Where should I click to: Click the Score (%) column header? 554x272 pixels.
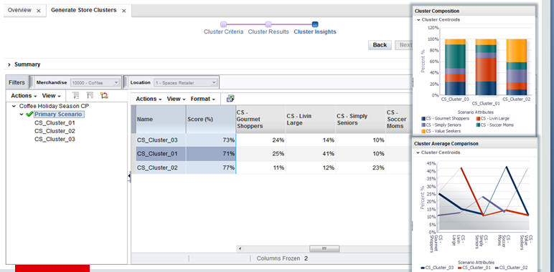coord(211,119)
